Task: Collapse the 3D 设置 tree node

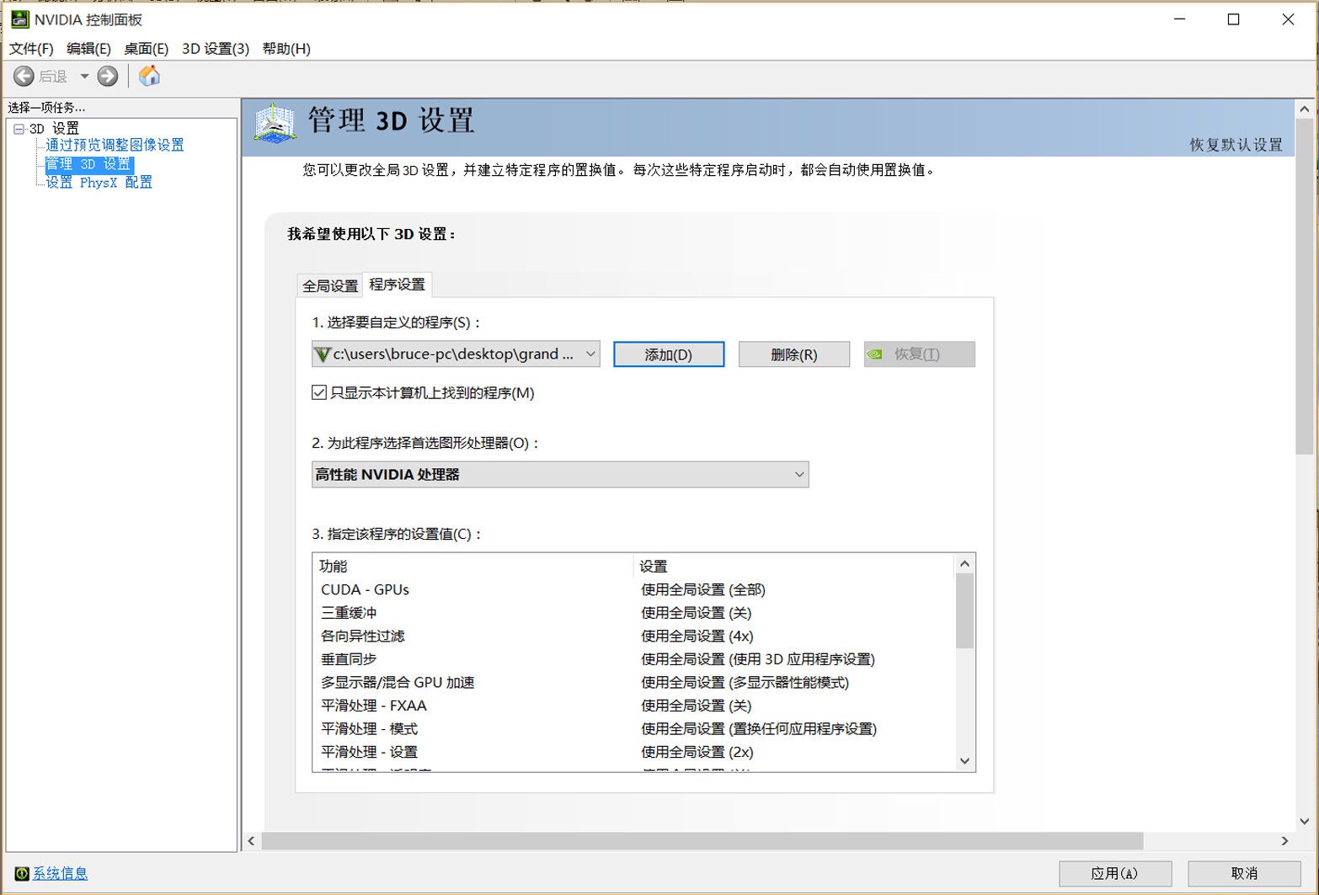Action: click(x=19, y=129)
